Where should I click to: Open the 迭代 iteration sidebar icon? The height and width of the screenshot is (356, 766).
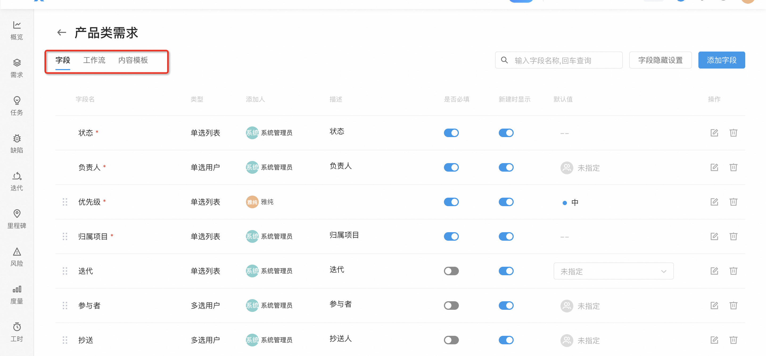pos(17,181)
